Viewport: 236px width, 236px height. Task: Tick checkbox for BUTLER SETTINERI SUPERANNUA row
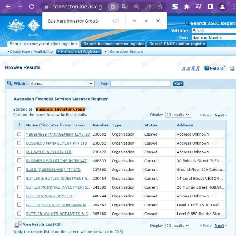19,205
